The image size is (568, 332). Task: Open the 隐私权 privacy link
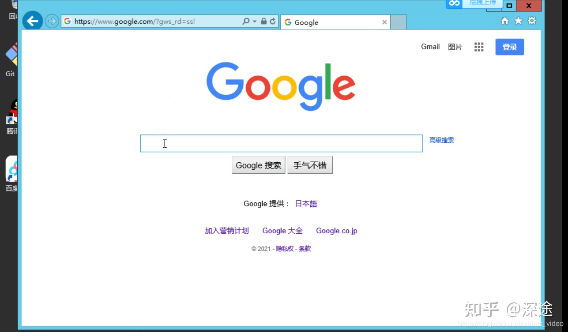(285, 249)
